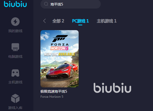The image size is (153, 111).
Task: Select the 电脑游戏 monitor icon
Action: [x=15, y=47]
